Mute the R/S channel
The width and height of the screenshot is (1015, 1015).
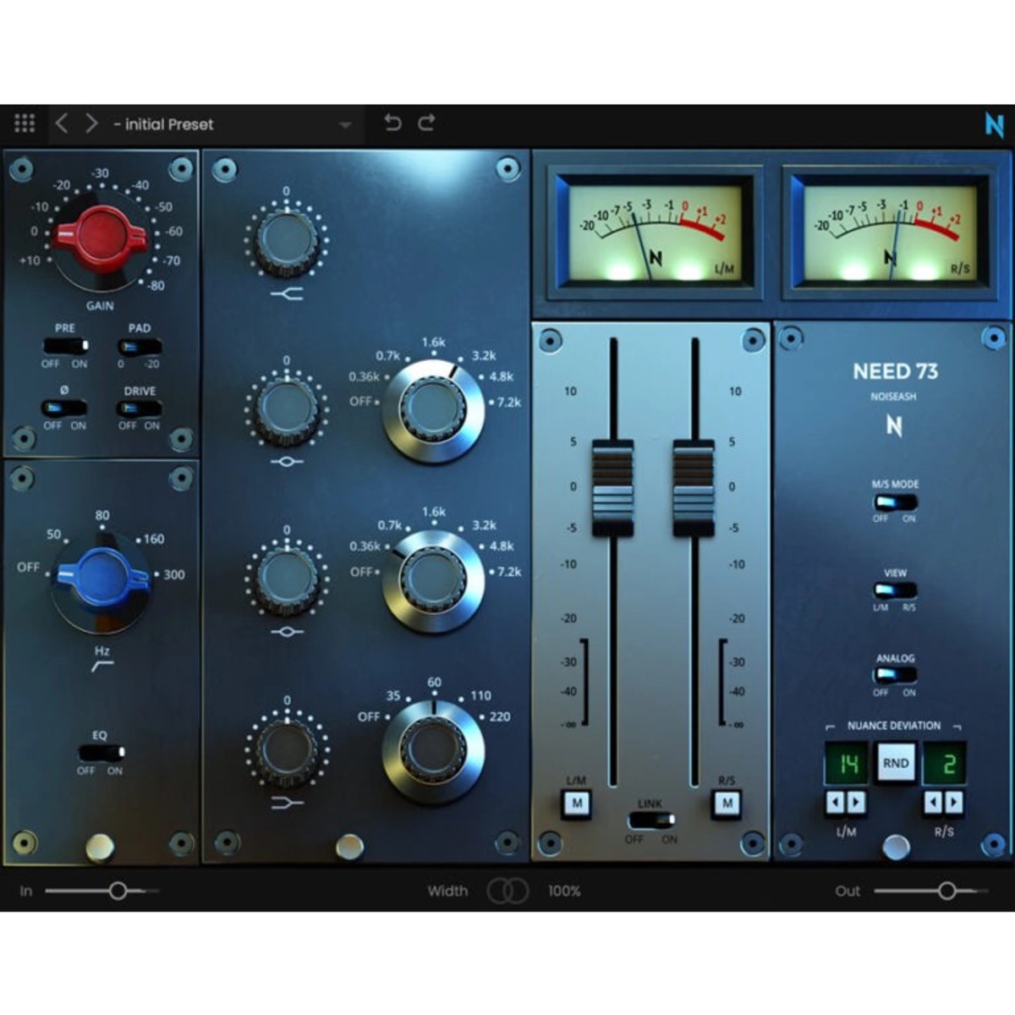click(727, 804)
